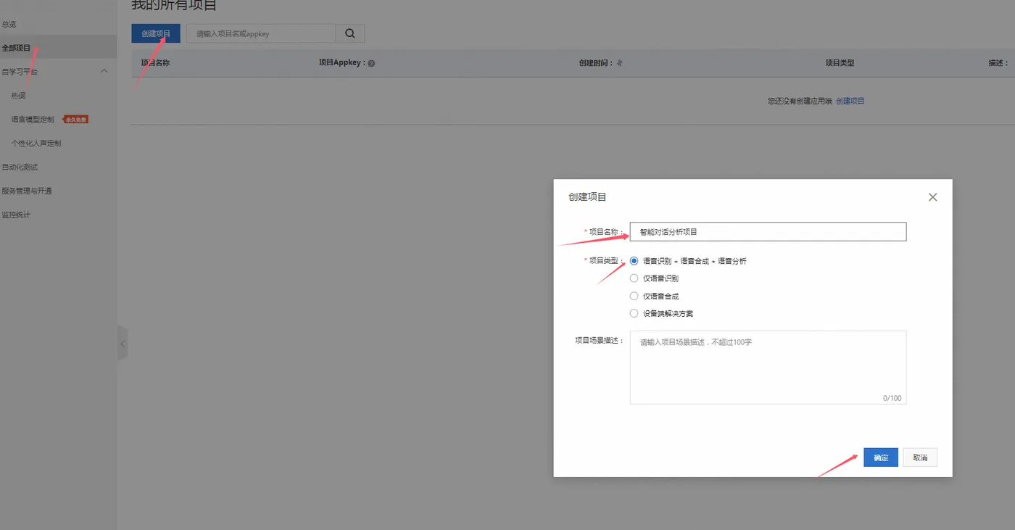The image size is (1015, 530).
Task: Open 全部项目 in the sidebar
Action: [x=58, y=48]
